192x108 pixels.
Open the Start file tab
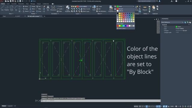tap(4, 16)
